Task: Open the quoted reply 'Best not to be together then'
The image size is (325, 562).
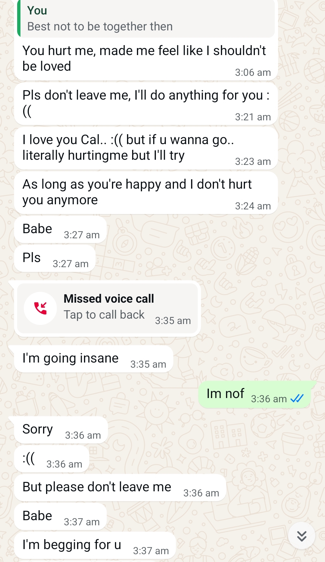Action: point(146,19)
